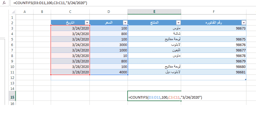Click product cell تليفون
This screenshot has width=256, height=126.
click(x=154, y=50)
